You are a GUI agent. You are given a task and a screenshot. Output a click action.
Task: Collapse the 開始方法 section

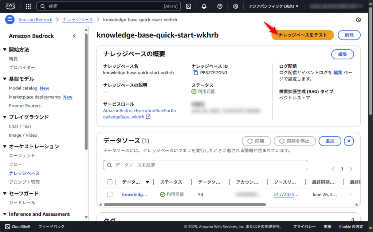(4, 49)
